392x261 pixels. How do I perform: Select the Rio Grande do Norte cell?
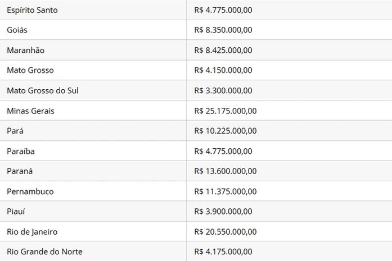pyautogui.click(x=44, y=251)
